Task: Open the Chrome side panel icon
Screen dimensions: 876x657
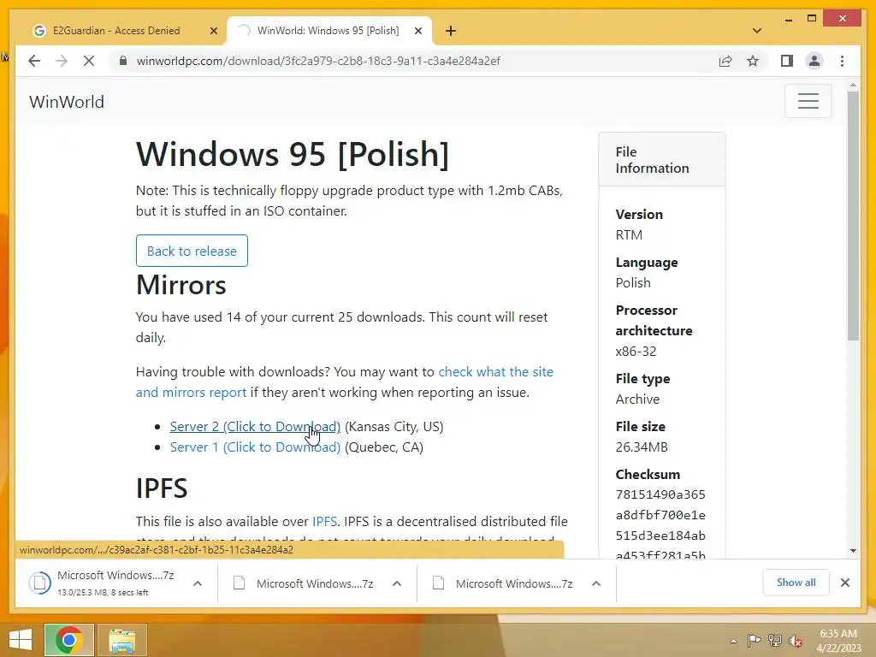Action: point(787,61)
